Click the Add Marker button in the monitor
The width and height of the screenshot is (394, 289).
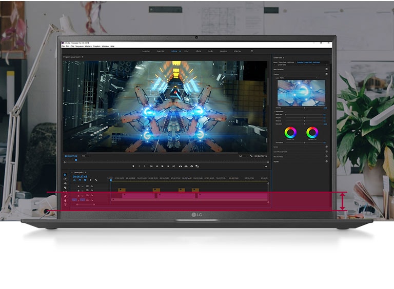(133, 166)
